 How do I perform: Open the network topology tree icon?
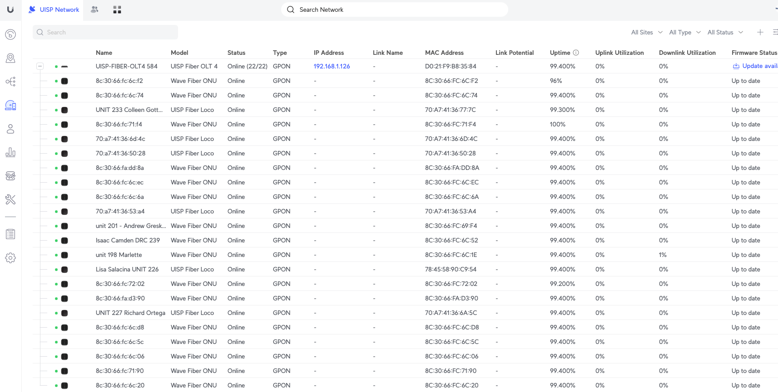point(10,82)
